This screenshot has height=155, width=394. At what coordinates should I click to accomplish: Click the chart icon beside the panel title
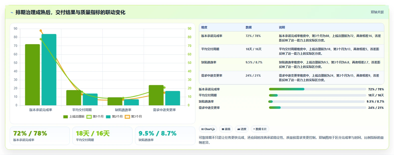(12, 12)
